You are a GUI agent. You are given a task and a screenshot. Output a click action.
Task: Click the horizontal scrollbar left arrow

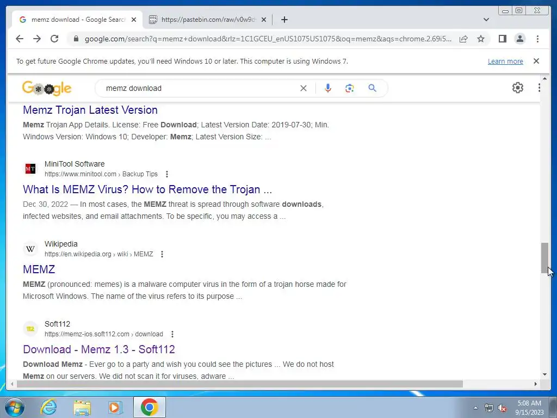pyautogui.click(x=12, y=384)
